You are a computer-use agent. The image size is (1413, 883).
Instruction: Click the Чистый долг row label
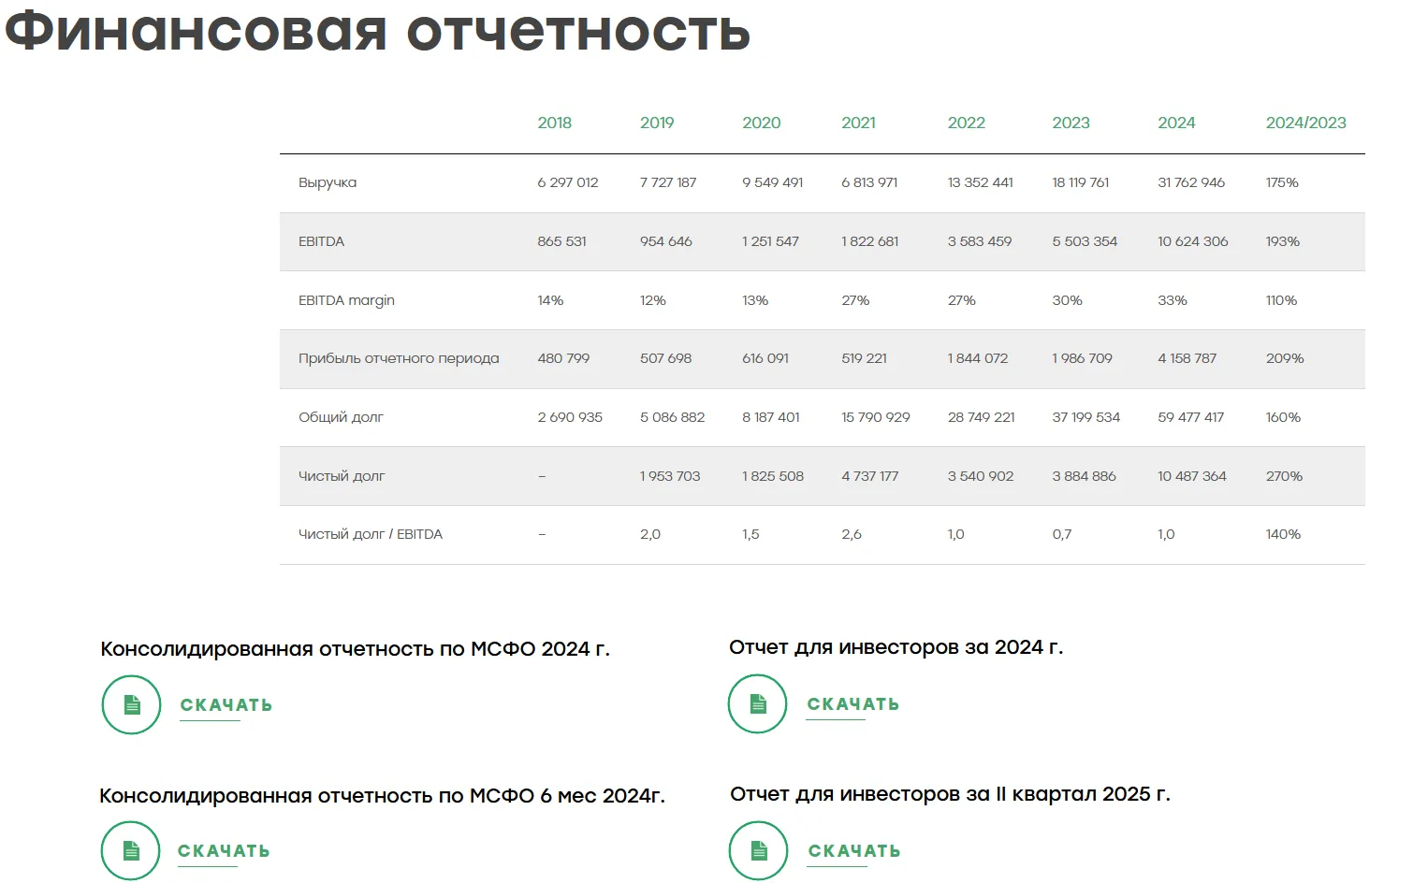point(342,476)
